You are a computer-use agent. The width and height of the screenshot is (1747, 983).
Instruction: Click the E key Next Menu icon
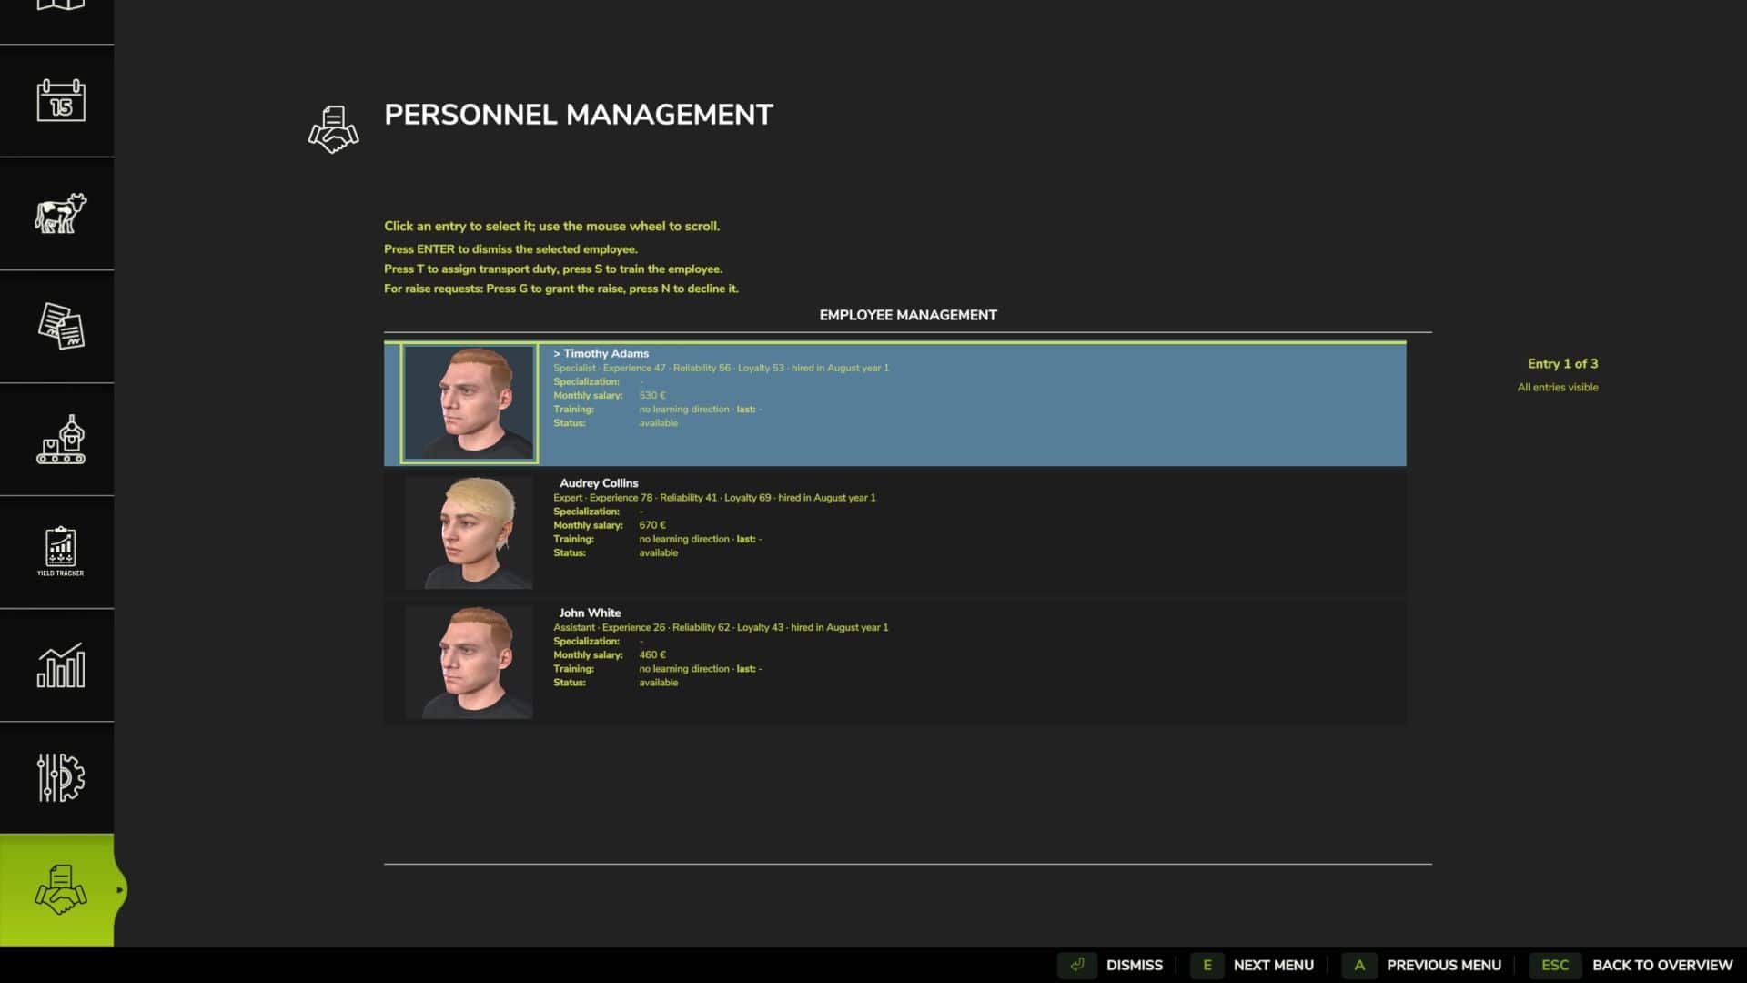pyautogui.click(x=1207, y=965)
